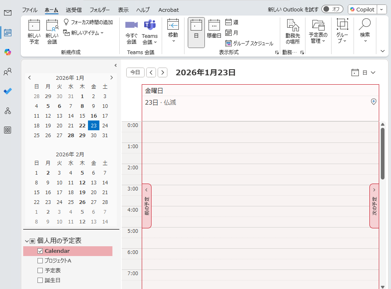This screenshot has width=391, height=289.
Task: Start a meeting with 今すぐ会議
Action: pos(131,32)
